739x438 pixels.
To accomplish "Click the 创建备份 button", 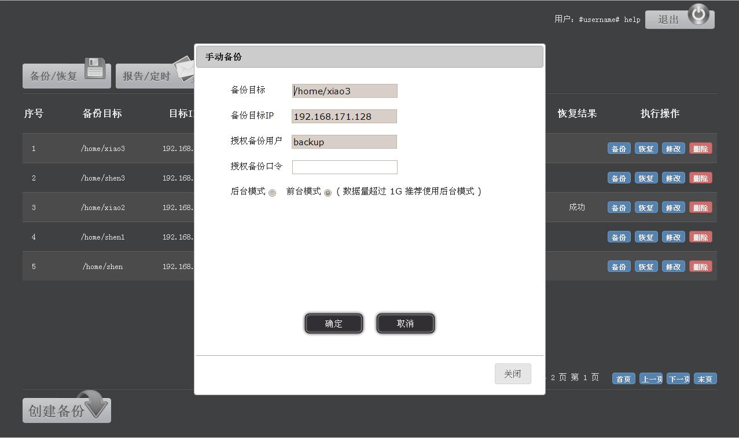I will 67,410.
